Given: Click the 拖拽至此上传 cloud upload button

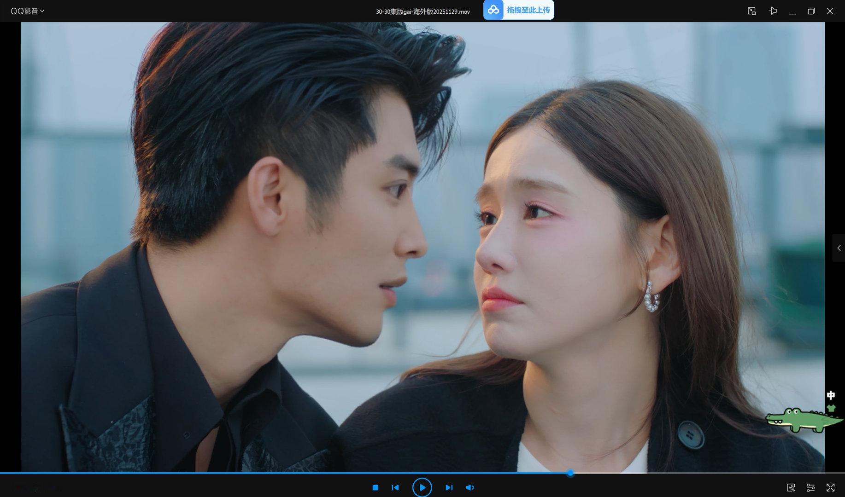Looking at the screenshot, I should 519,10.
